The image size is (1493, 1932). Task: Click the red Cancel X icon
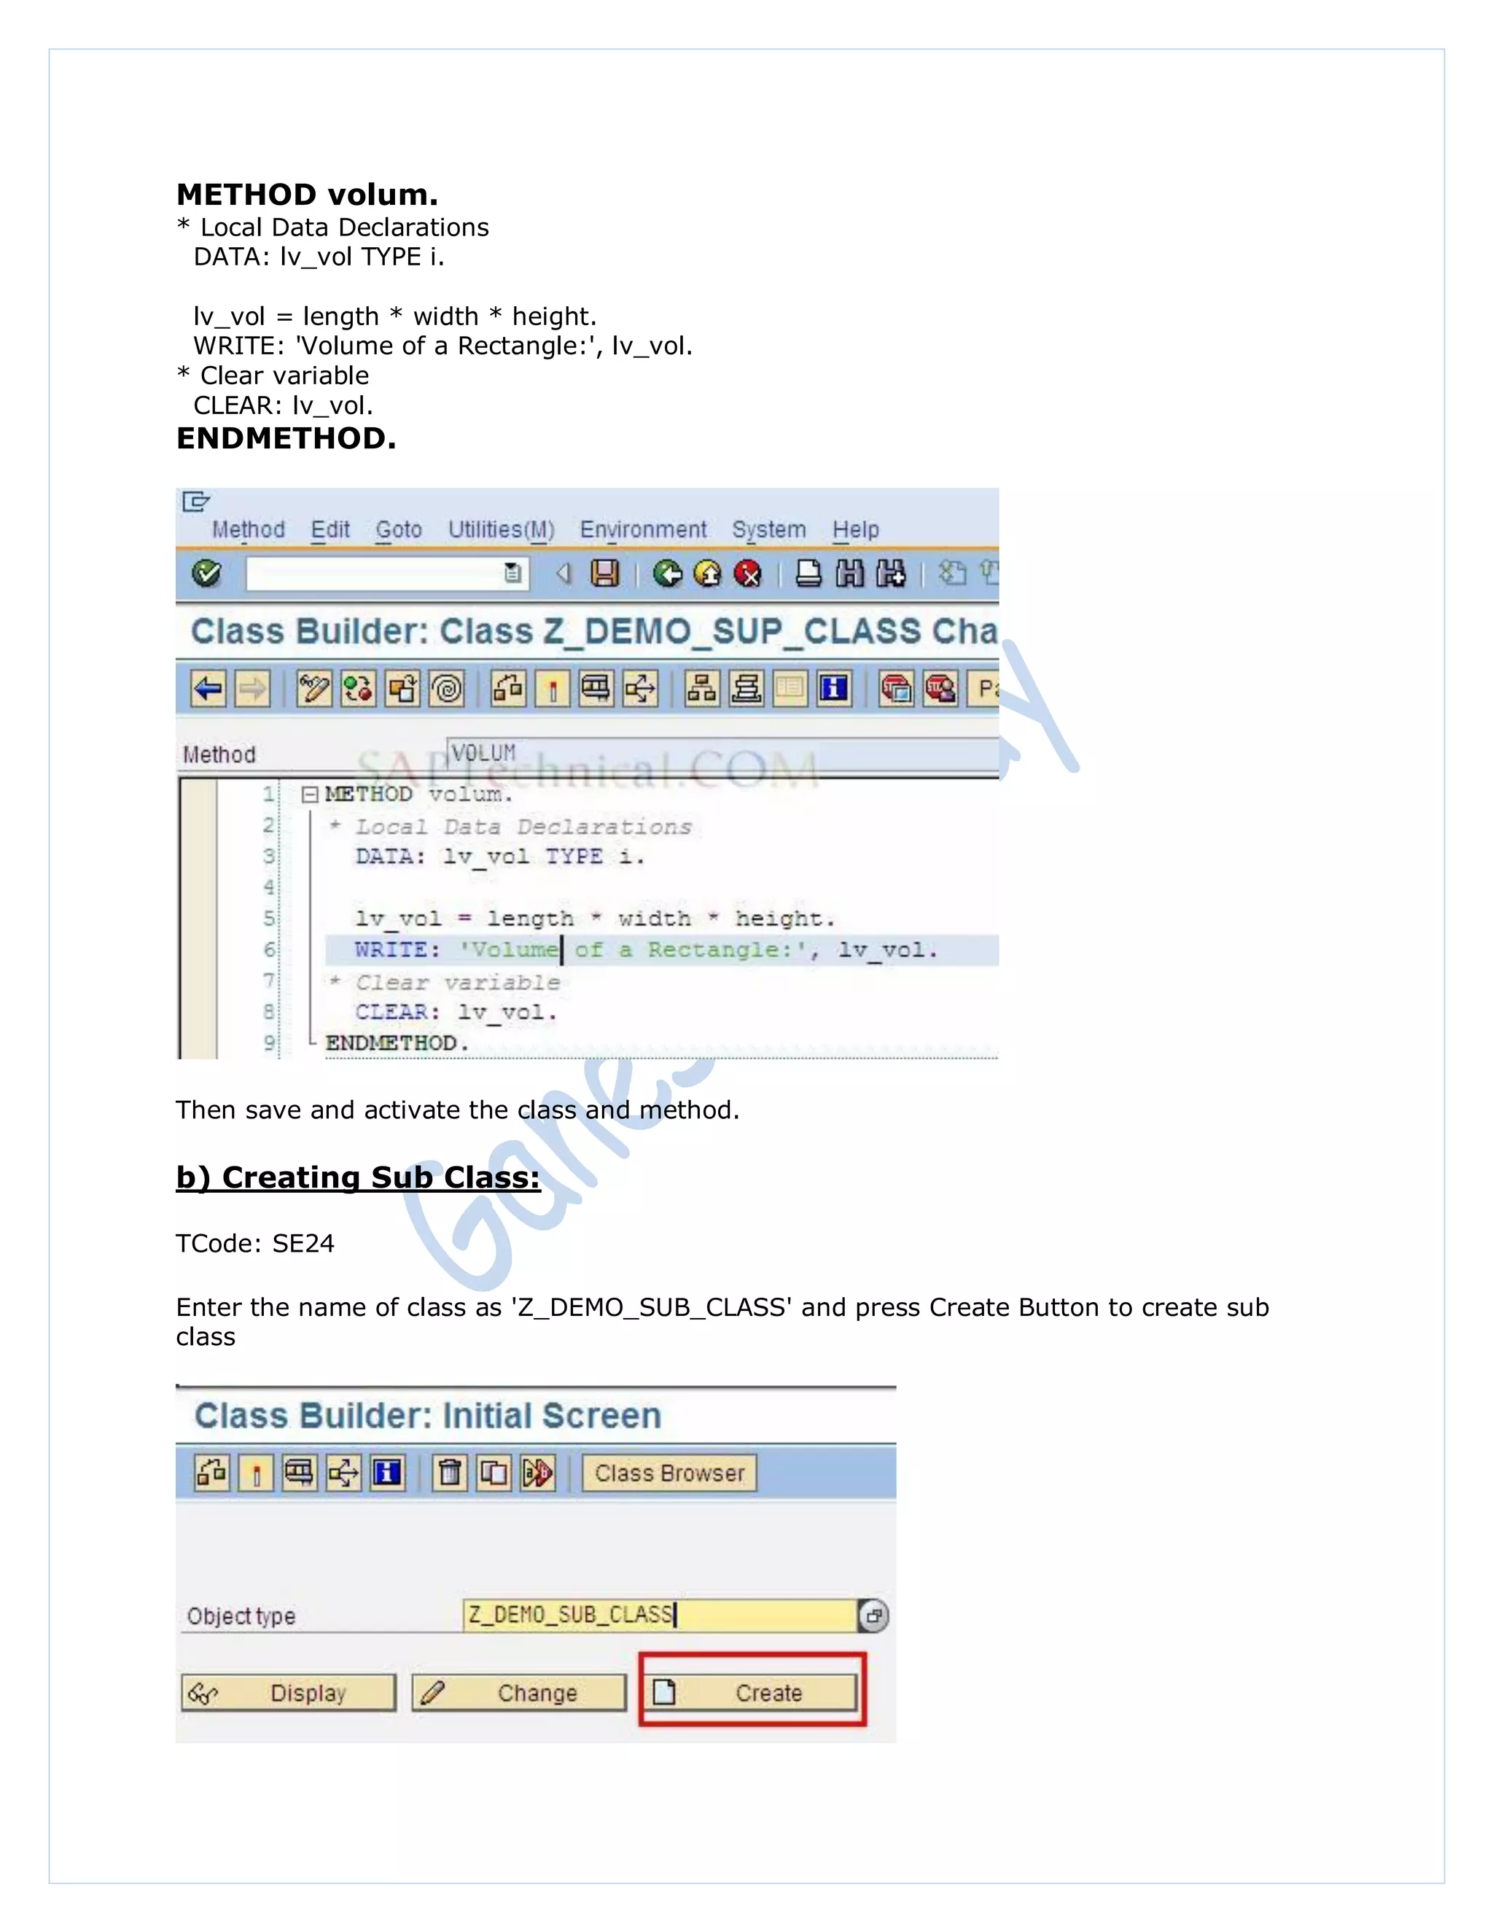(x=748, y=574)
